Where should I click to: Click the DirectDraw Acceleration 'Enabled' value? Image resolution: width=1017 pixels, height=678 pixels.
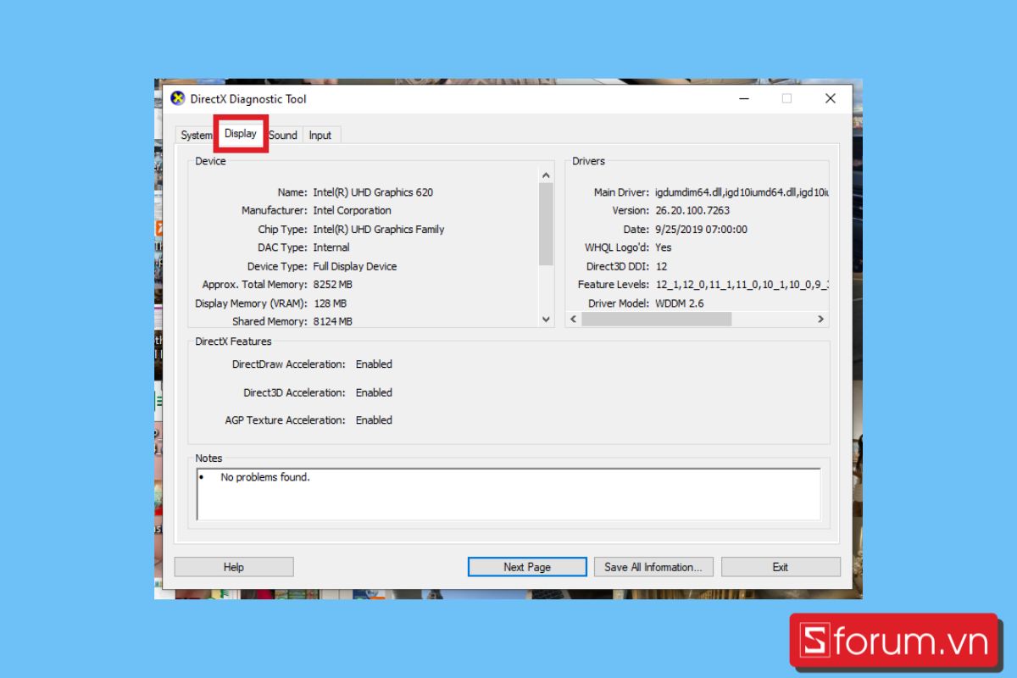(x=374, y=364)
